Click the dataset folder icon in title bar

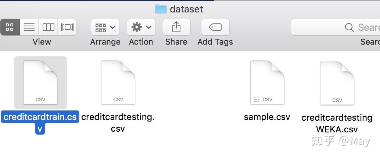(x=161, y=9)
